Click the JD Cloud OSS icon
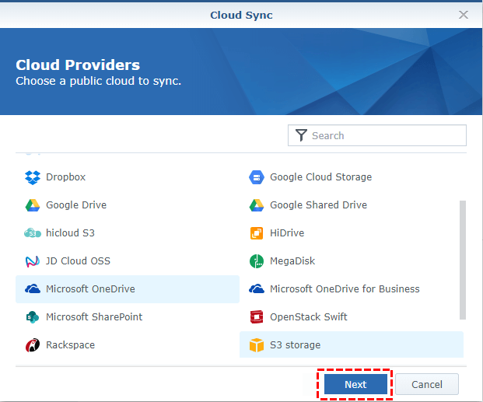483x402 pixels. pyautogui.click(x=33, y=261)
